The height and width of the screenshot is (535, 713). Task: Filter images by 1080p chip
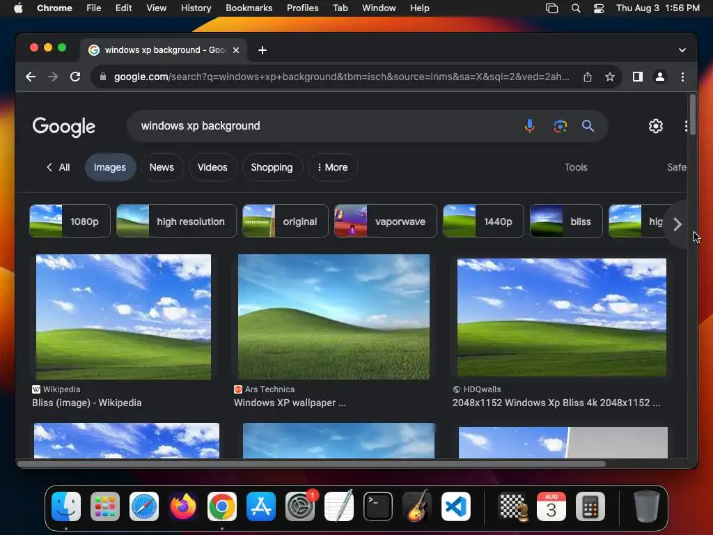[70, 221]
